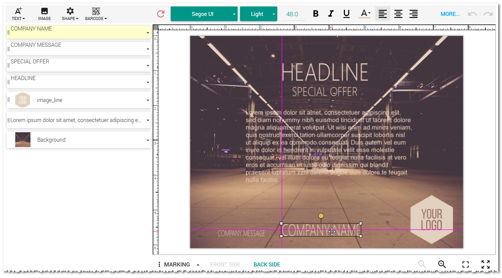Fit the canvas to window
This screenshot has width=502, height=278.
pyautogui.click(x=465, y=264)
